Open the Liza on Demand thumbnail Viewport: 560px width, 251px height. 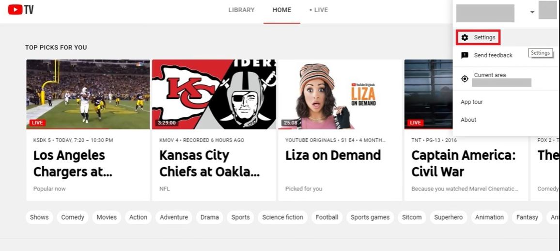[x=340, y=94]
